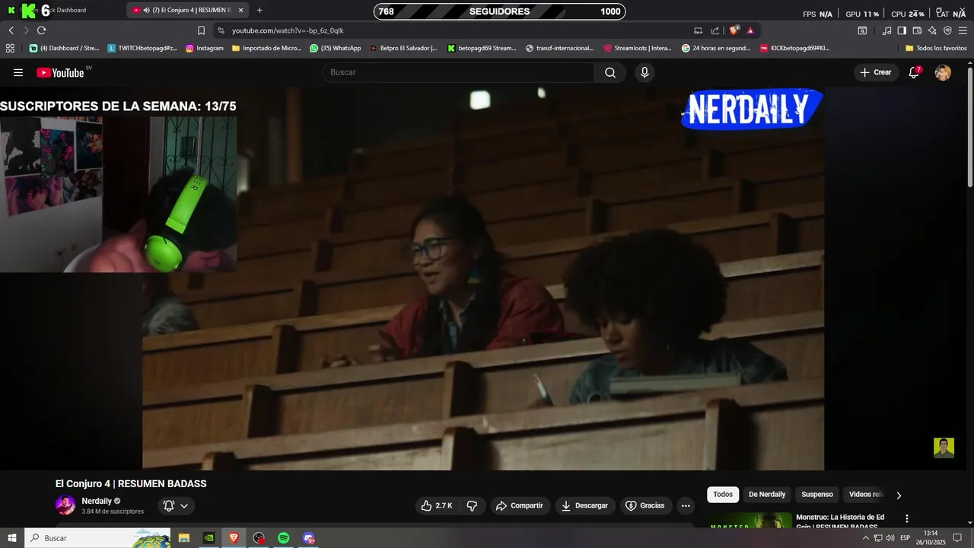Select the Todos filter chip
Image resolution: width=974 pixels, height=548 pixels.
point(723,495)
